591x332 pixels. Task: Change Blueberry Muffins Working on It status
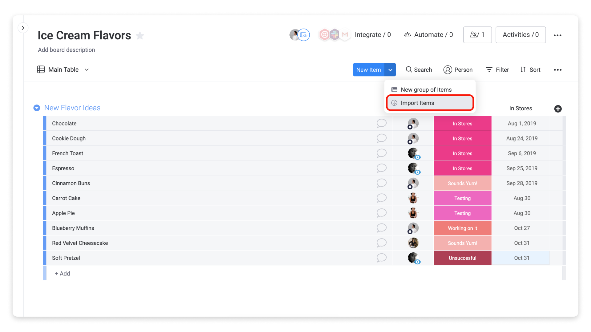pyautogui.click(x=462, y=228)
